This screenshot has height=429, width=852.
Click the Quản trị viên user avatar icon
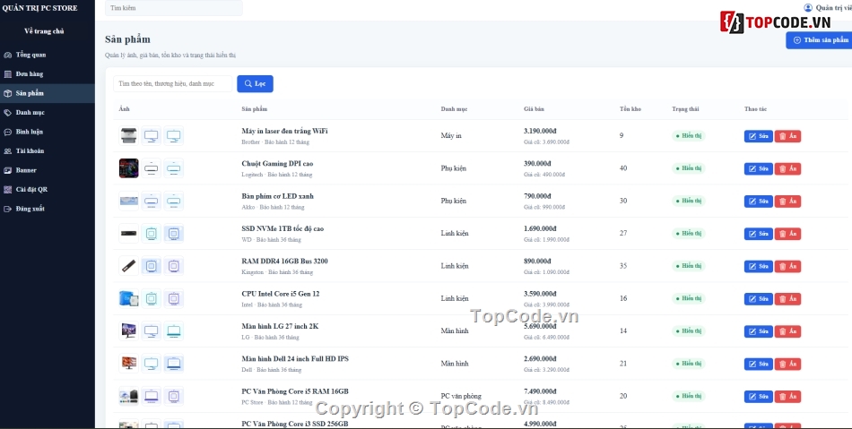pyautogui.click(x=808, y=7)
